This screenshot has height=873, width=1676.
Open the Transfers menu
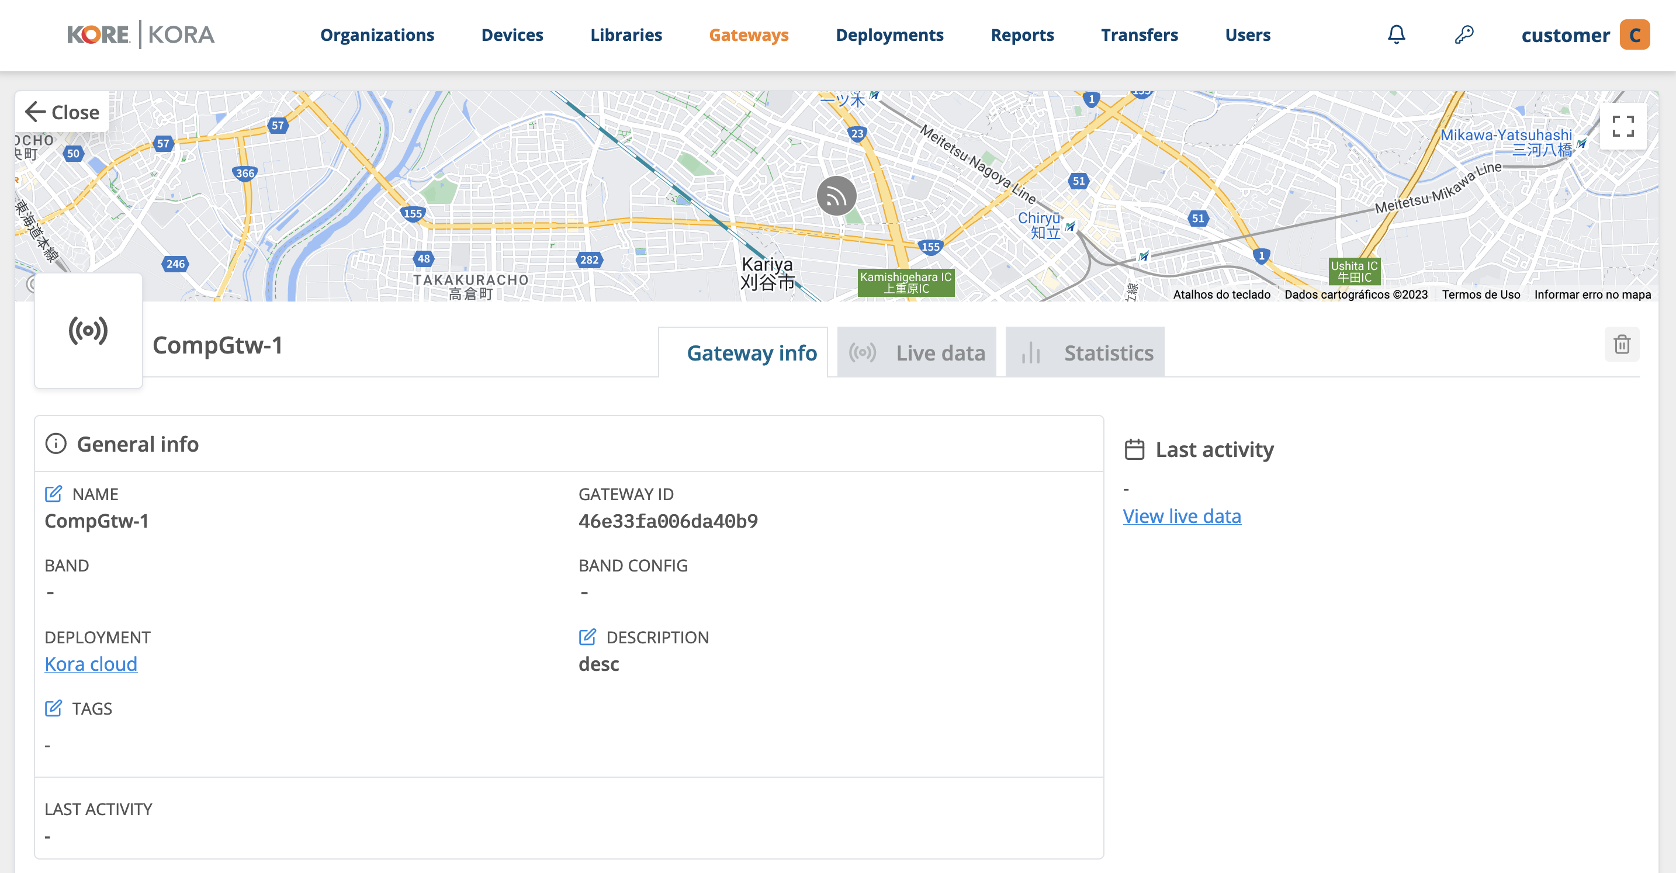(x=1139, y=35)
